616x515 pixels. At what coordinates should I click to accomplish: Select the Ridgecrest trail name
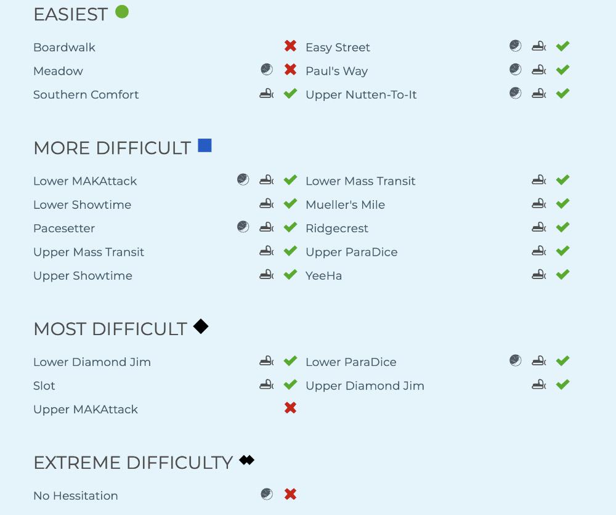point(337,229)
